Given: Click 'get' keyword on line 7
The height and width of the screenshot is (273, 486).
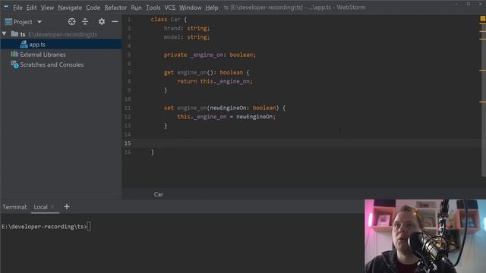Looking at the screenshot, I should pyautogui.click(x=169, y=73).
